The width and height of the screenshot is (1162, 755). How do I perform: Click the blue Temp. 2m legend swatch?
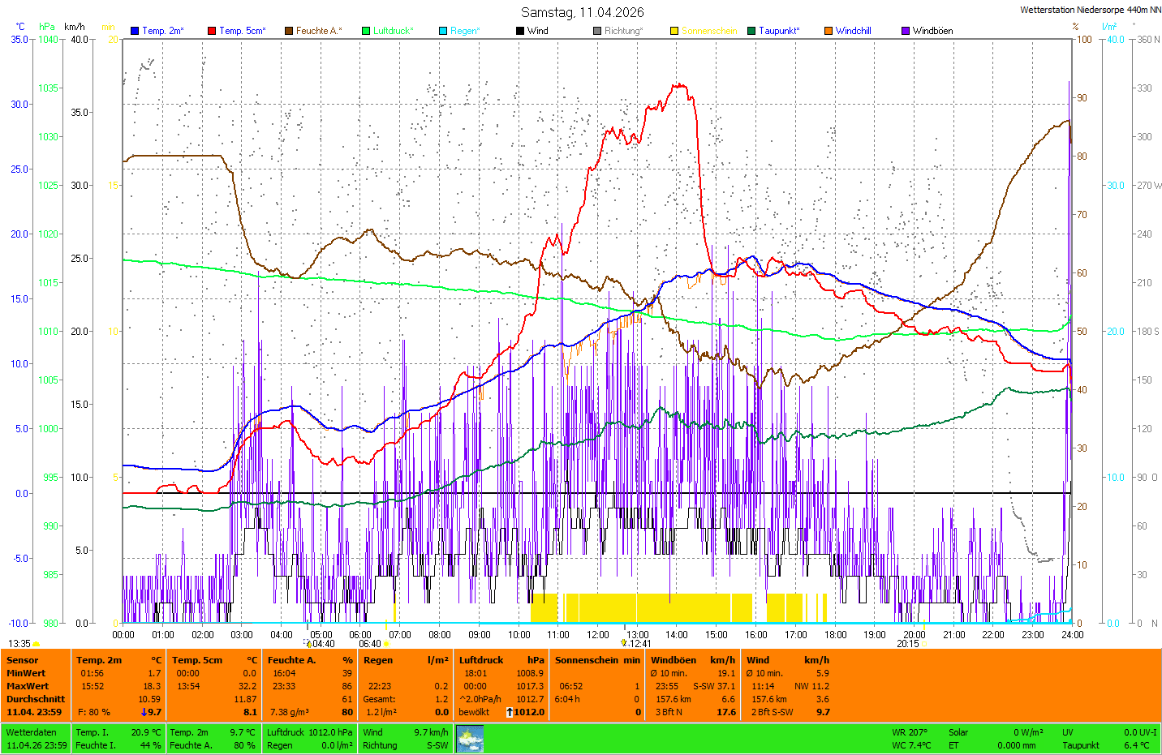pos(135,31)
